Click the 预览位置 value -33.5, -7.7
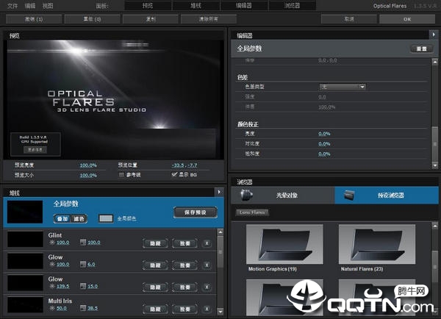Image resolution: width=441 pixels, height=319 pixels. tap(184, 165)
